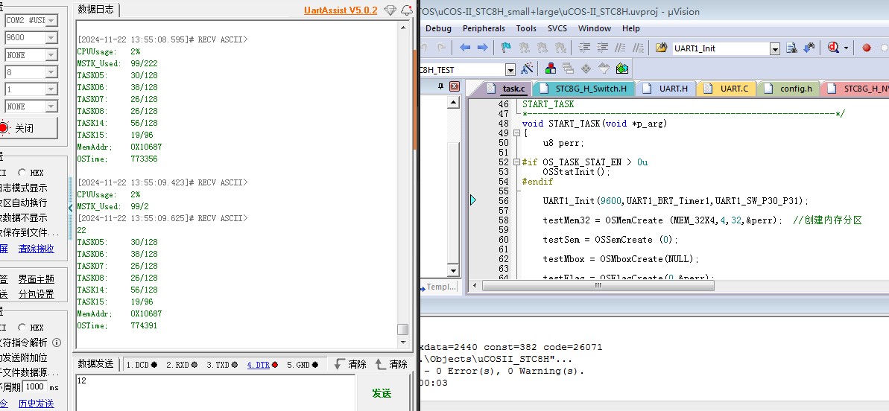
Task: Open the COM2 port dropdown
Action: coord(51,20)
